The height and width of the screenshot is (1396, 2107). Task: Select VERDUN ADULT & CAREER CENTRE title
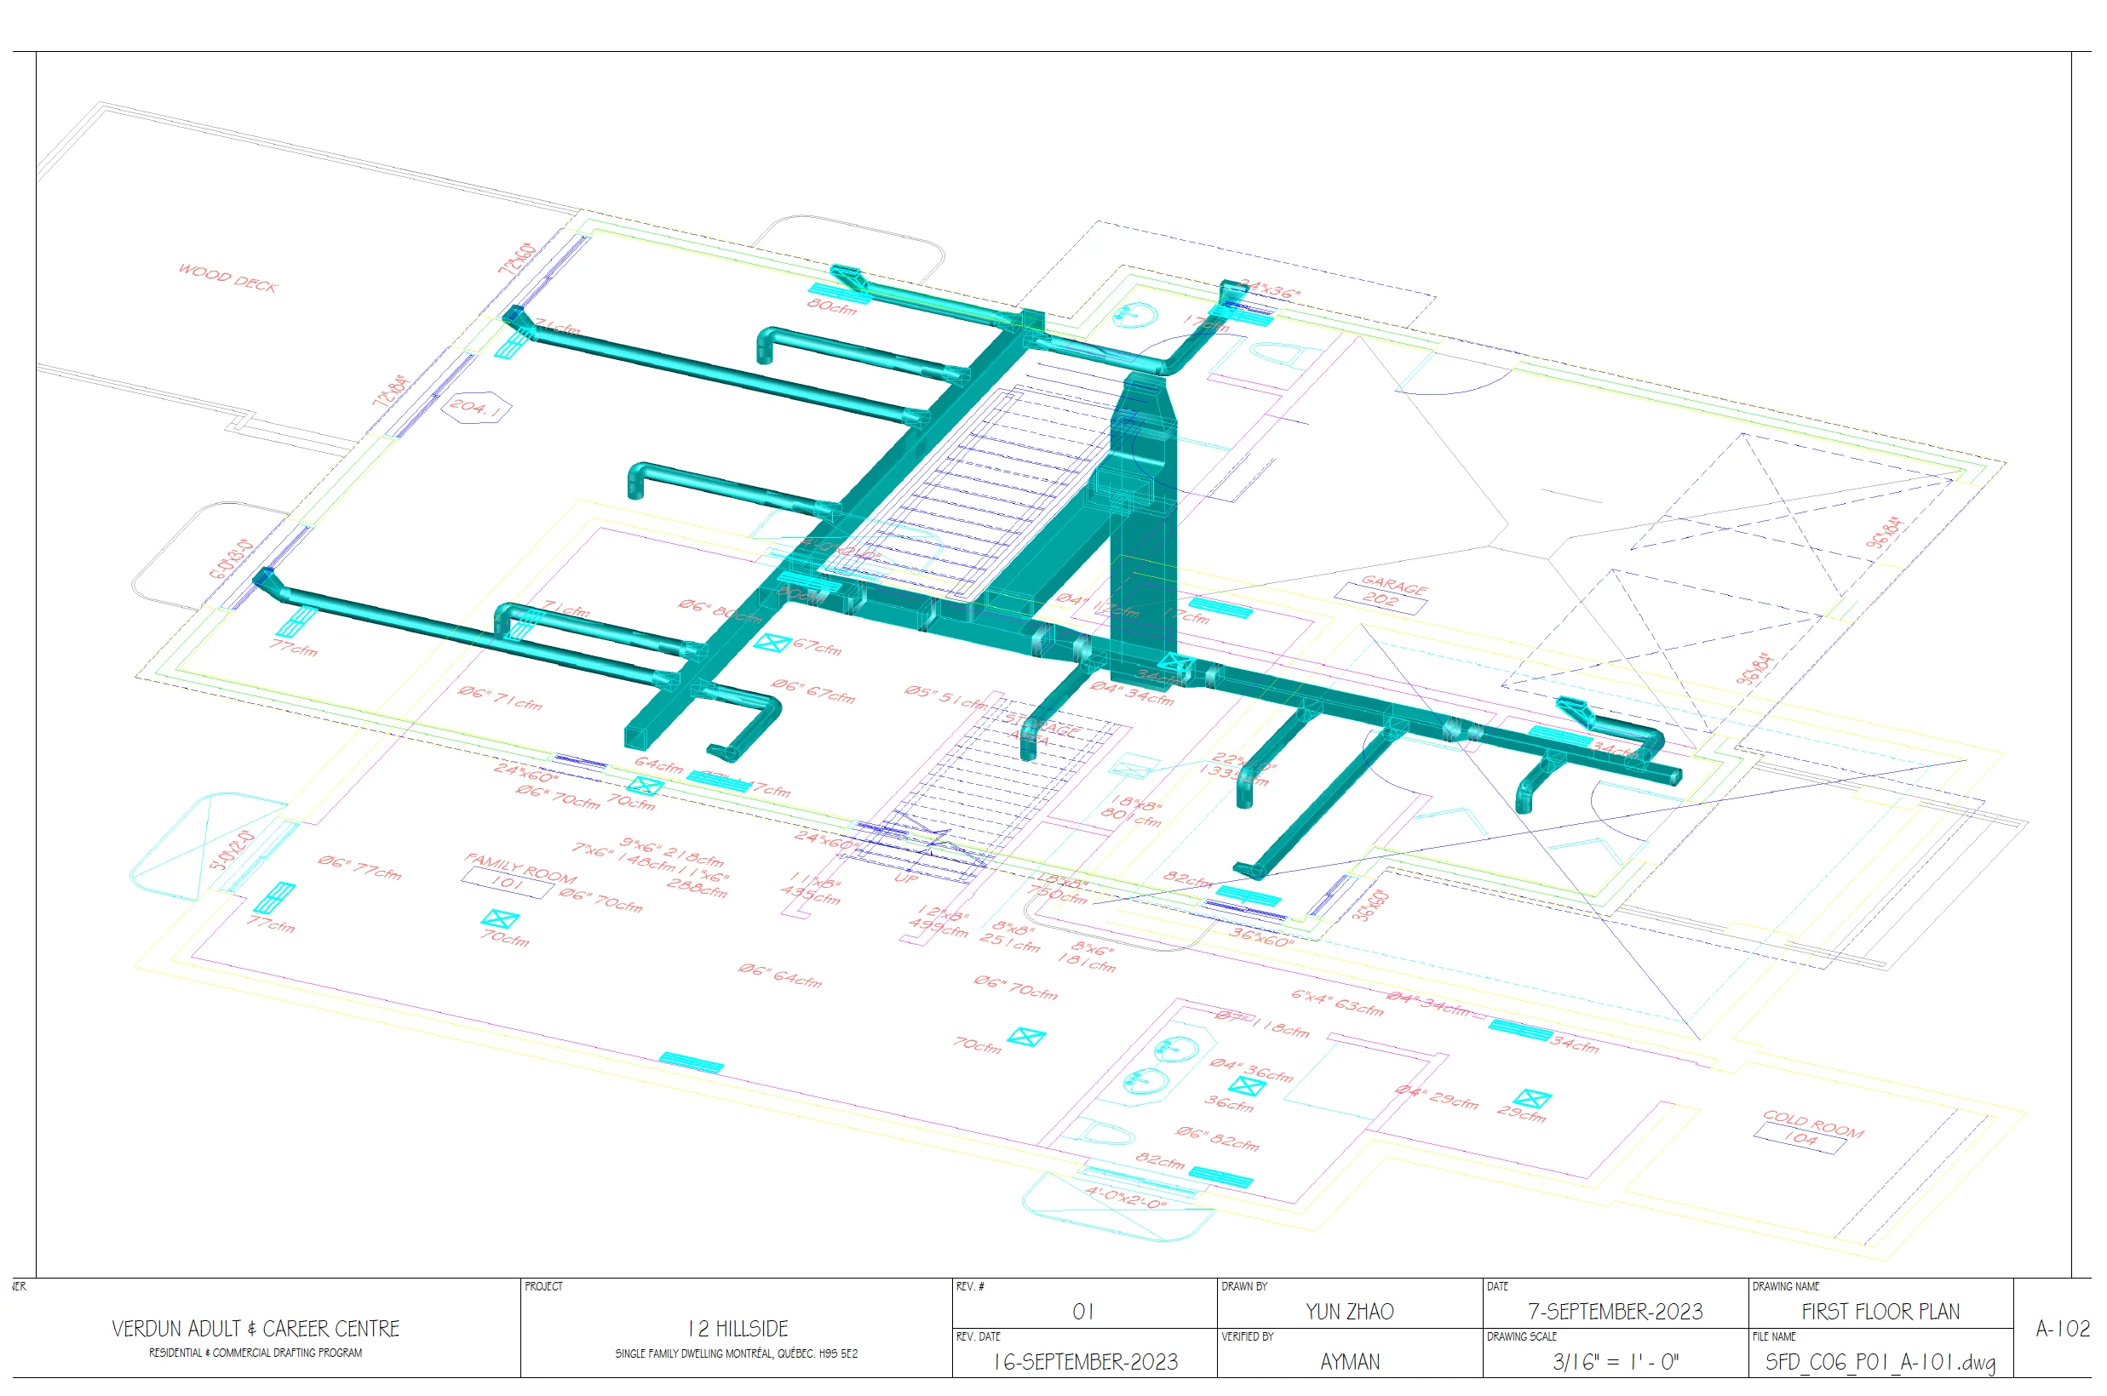pyautogui.click(x=255, y=1330)
